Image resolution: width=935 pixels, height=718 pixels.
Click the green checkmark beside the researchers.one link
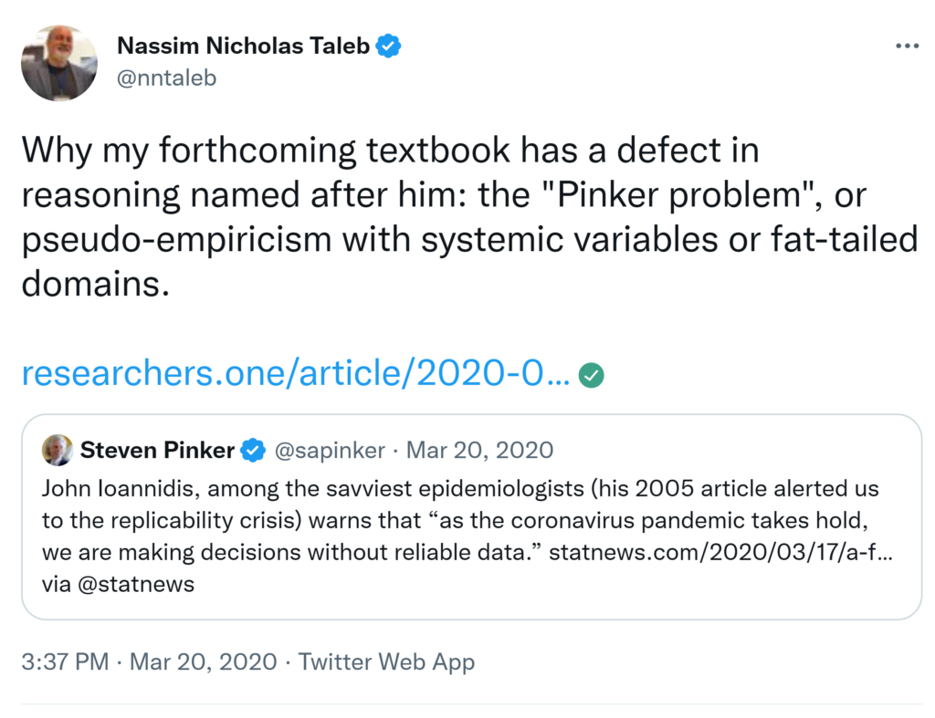592,375
